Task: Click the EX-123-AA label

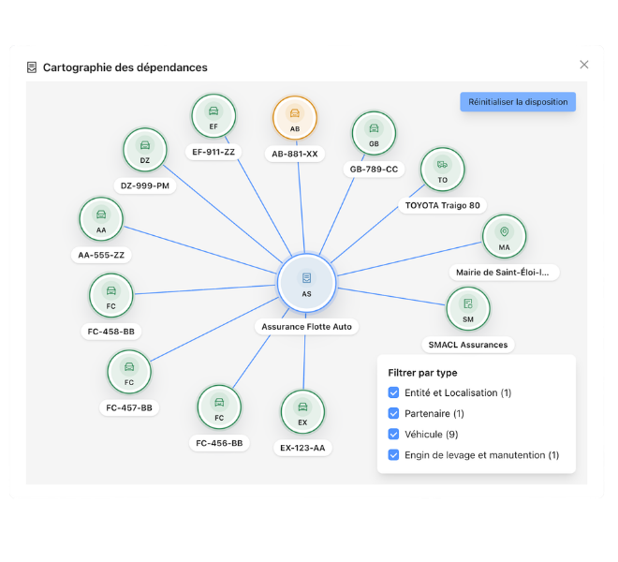Action: pyautogui.click(x=302, y=449)
